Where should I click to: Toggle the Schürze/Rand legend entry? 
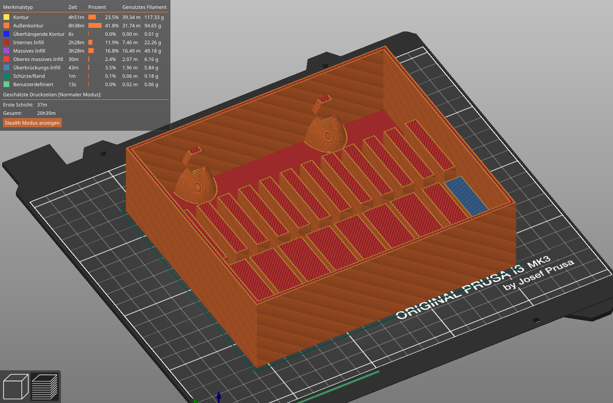(x=84, y=76)
